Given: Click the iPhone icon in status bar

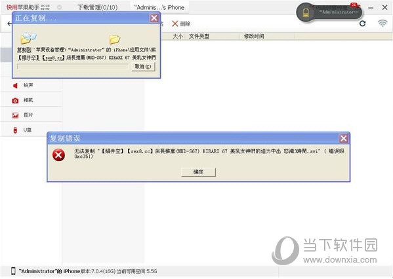Looking at the screenshot, I should pos(13,271).
